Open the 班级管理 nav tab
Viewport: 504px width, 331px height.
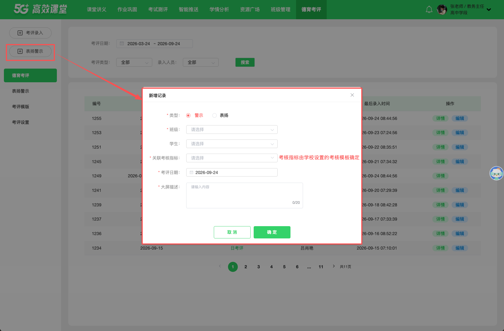pos(281,9)
